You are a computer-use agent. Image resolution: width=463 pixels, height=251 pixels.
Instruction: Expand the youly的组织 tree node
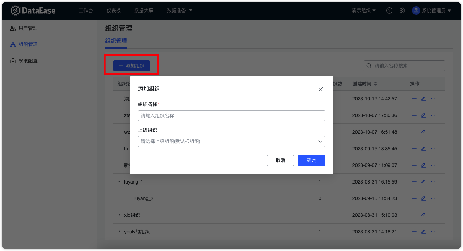pos(119,232)
